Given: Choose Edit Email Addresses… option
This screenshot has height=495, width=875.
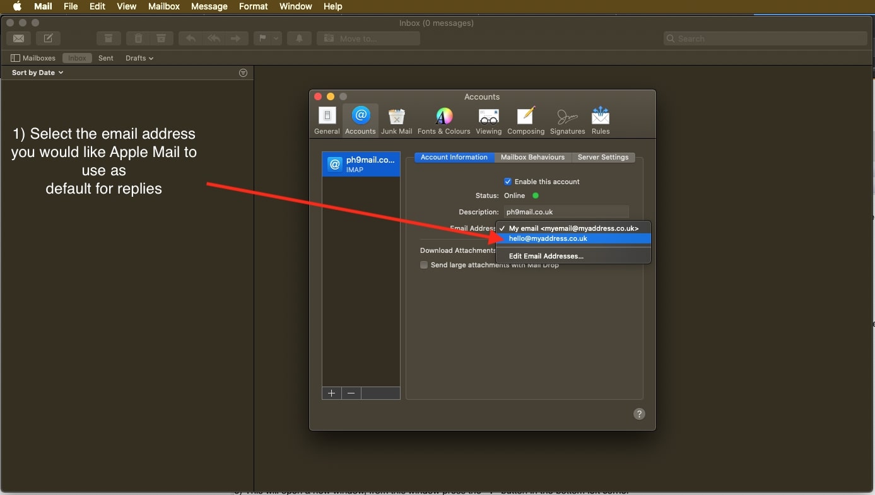Looking at the screenshot, I should (546, 256).
